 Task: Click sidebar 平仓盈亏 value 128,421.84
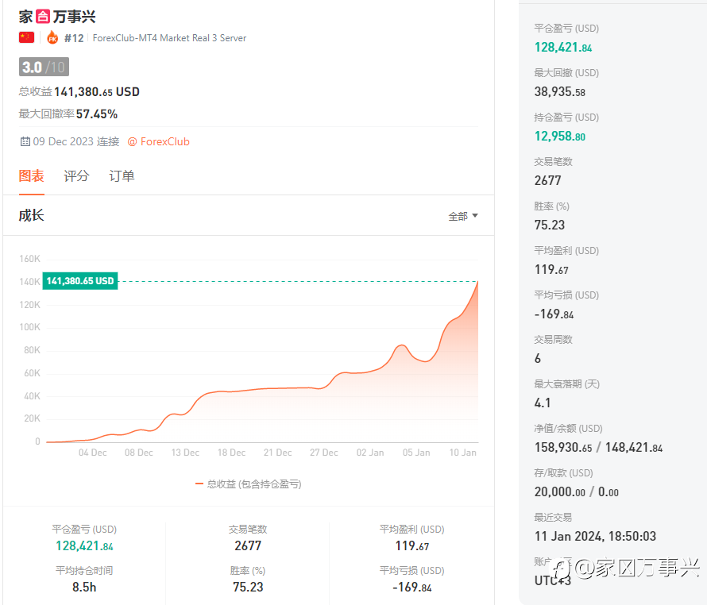(x=563, y=48)
